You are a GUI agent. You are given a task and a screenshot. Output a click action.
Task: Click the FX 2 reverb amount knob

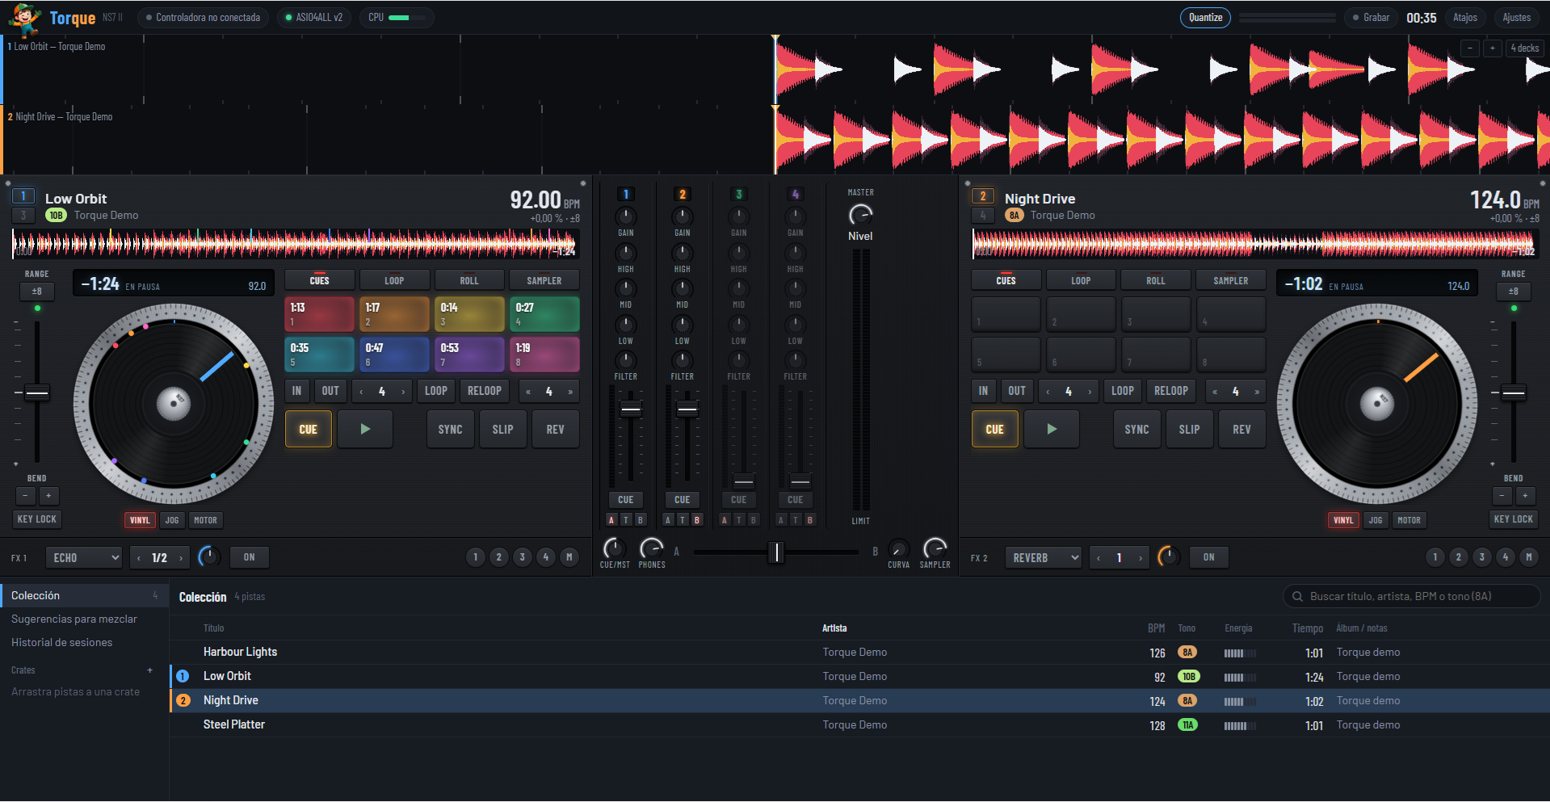pos(1169,556)
